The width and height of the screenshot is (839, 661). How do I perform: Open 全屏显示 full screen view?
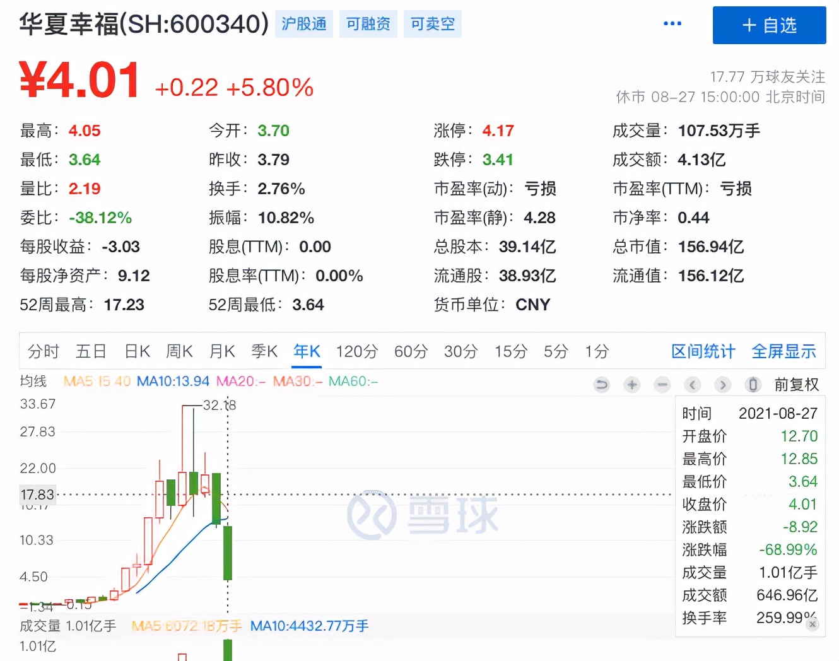point(783,351)
